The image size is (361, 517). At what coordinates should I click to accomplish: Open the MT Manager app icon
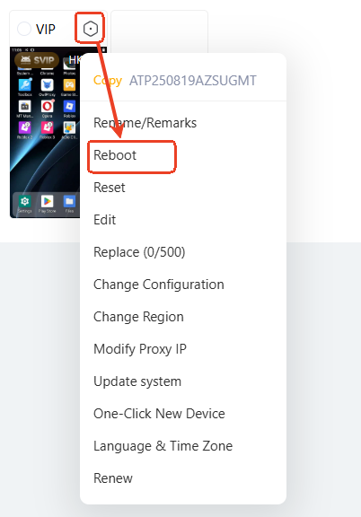pyautogui.click(x=25, y=107)
